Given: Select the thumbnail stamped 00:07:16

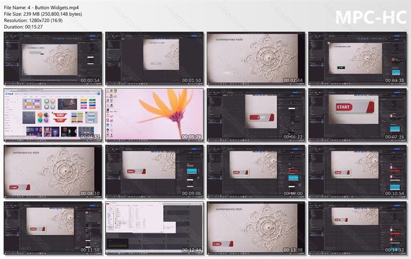Looking at the screenshot, I should click(357, 115).
